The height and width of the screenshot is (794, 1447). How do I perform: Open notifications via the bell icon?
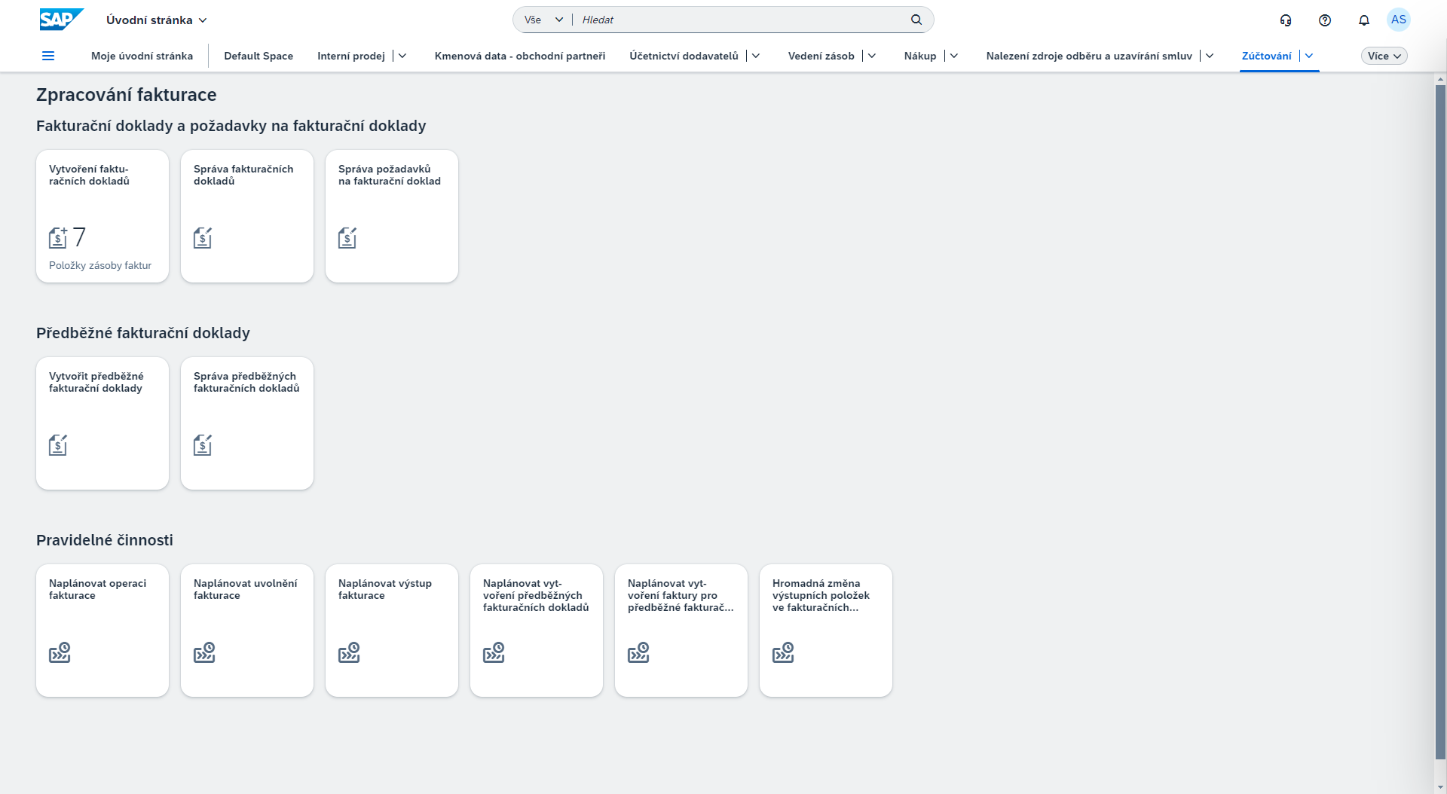click(1363, 20)
